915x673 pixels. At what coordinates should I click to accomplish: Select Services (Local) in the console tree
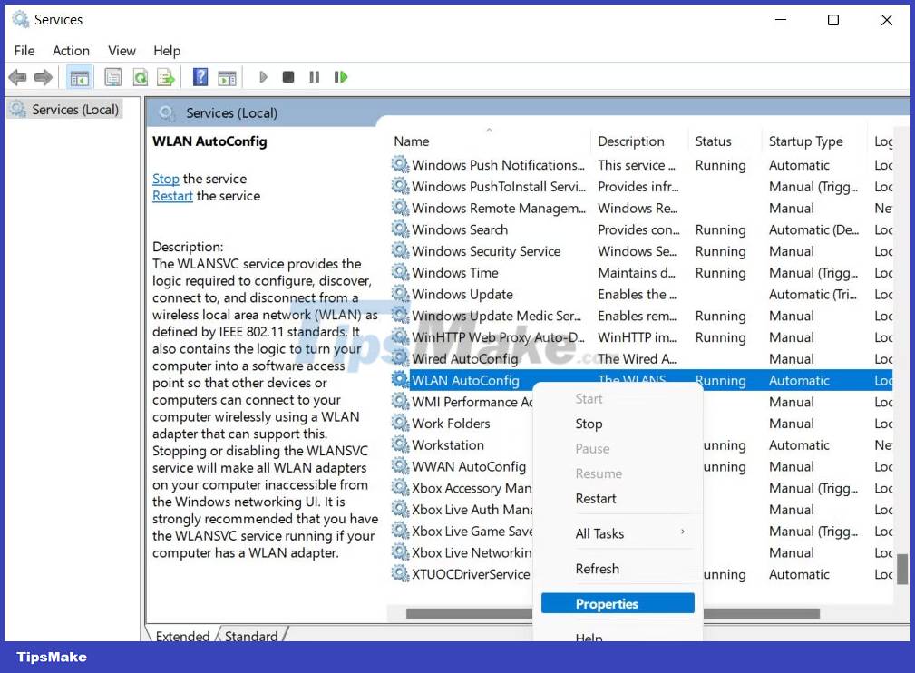(64, 109)
